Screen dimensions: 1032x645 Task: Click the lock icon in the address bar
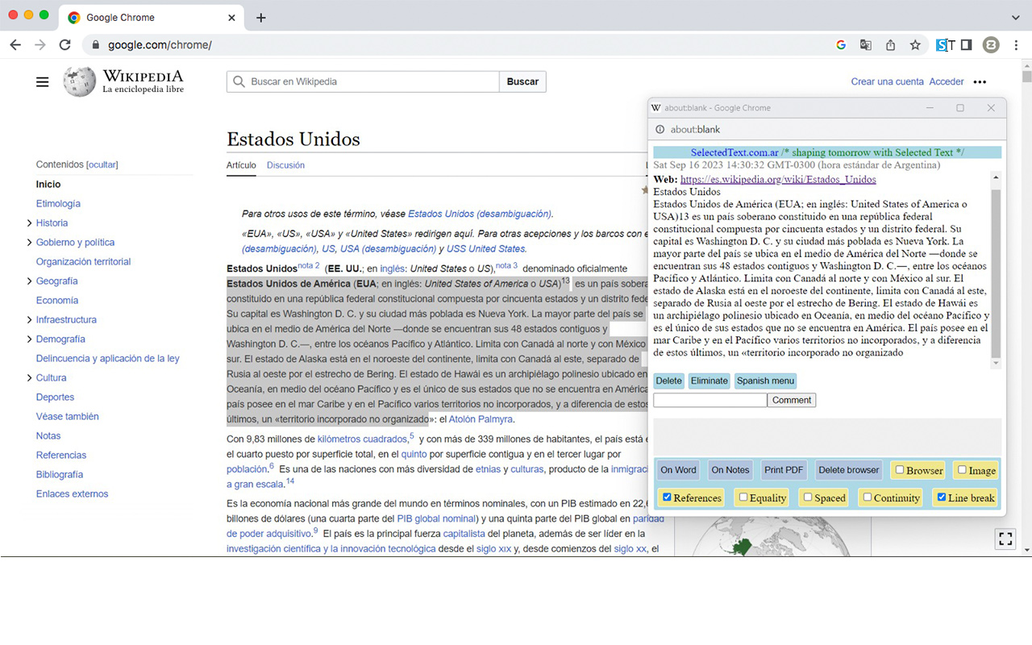click(x=96, y=45)
